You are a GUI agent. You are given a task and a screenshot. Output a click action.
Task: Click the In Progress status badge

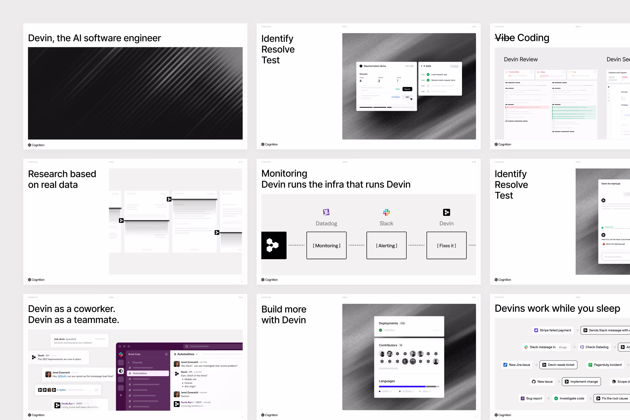tap(395, 97)
